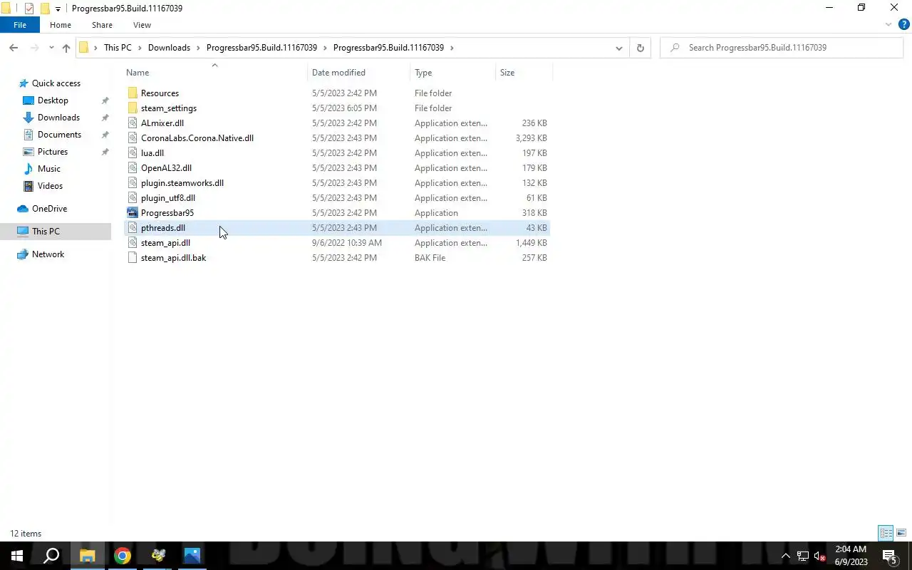Open Chrome from the taskbar

pyautogui.click(x=123, y=556)
